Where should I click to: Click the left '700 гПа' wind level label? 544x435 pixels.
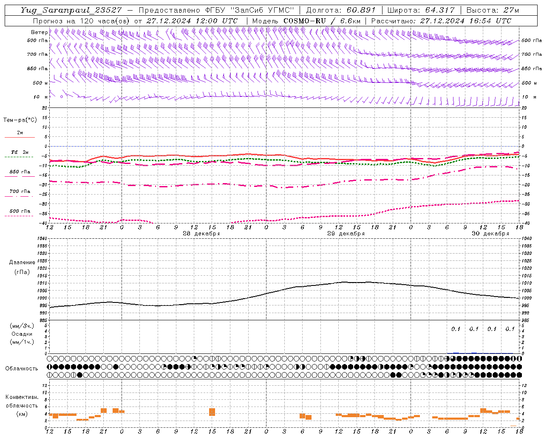pos(37,54)
